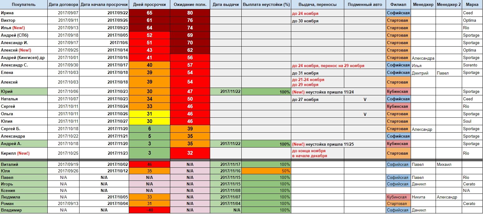Image resolution: width=483 pixels, height=214 pixels.
Task: Click the buyer cell Виктор
Action: pyautogui.click(x=24, y=20)
